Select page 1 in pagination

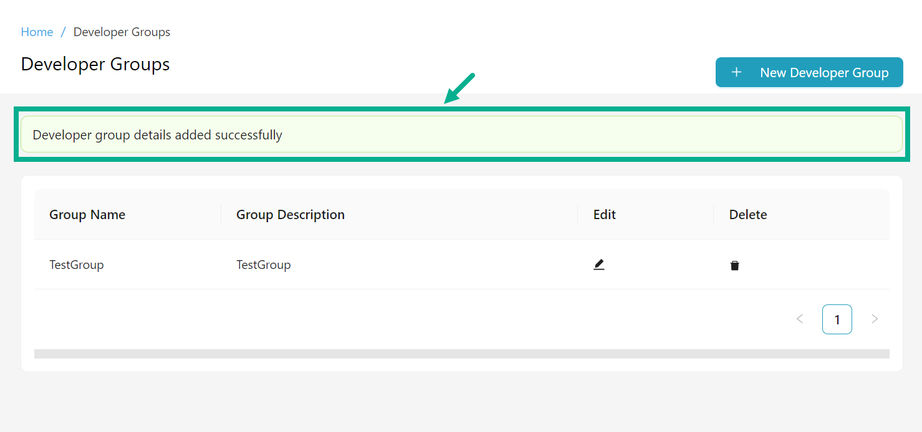click(837, 319)
